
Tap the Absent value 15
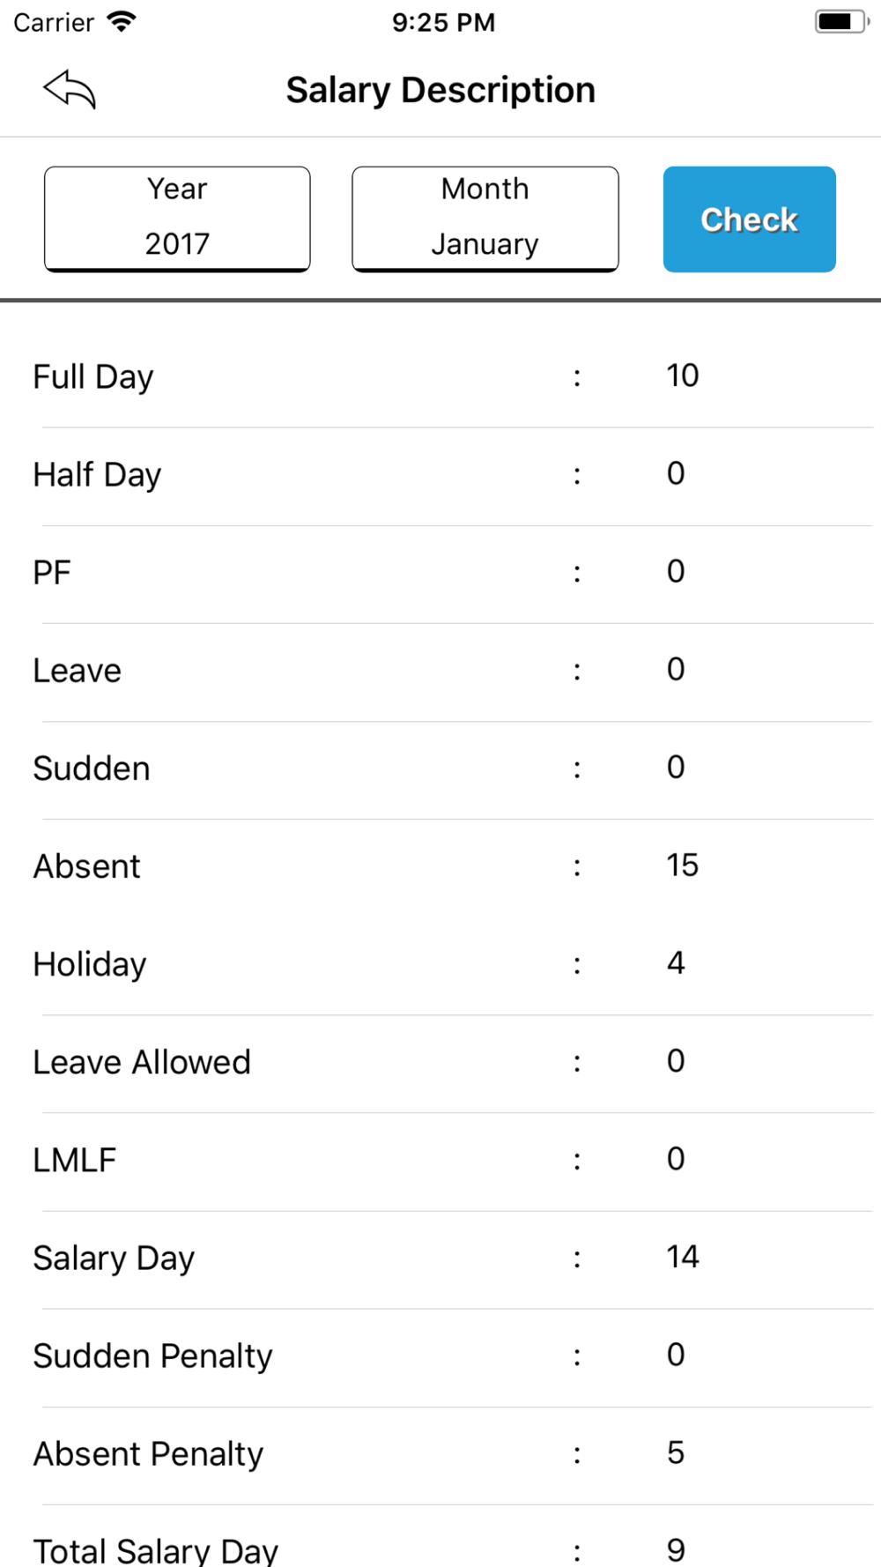[x=682, y=865]
